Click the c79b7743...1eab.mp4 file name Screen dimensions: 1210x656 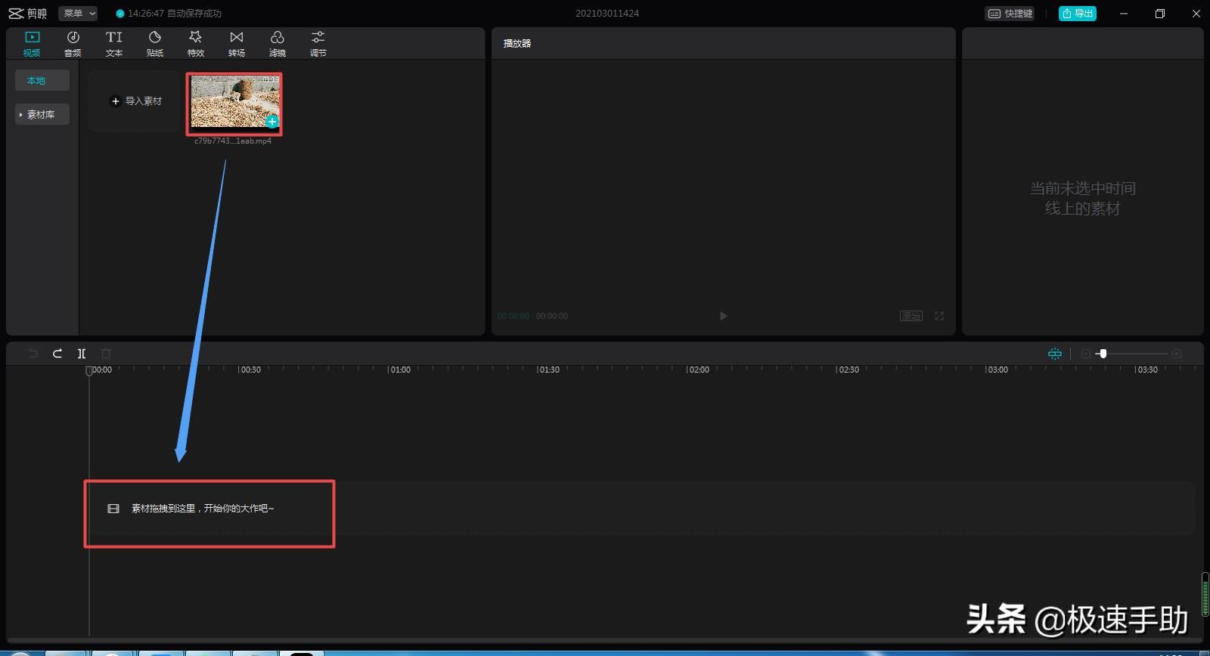(233, 141)
